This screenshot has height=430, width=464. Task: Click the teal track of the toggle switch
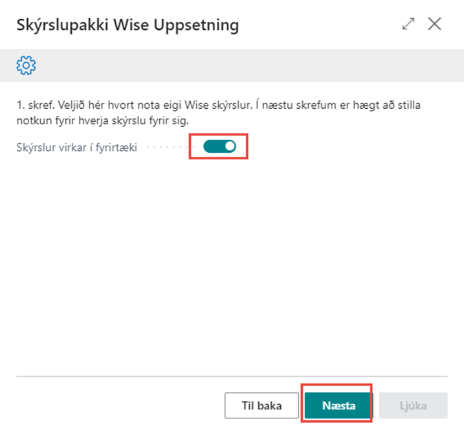(212, 147)
